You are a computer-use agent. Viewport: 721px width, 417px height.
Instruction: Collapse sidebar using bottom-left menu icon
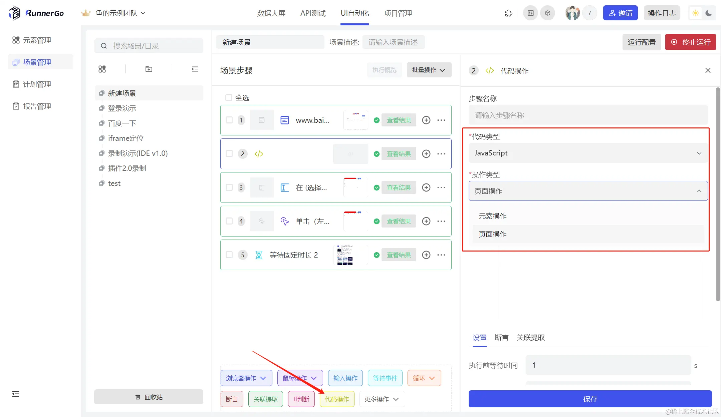15,394
